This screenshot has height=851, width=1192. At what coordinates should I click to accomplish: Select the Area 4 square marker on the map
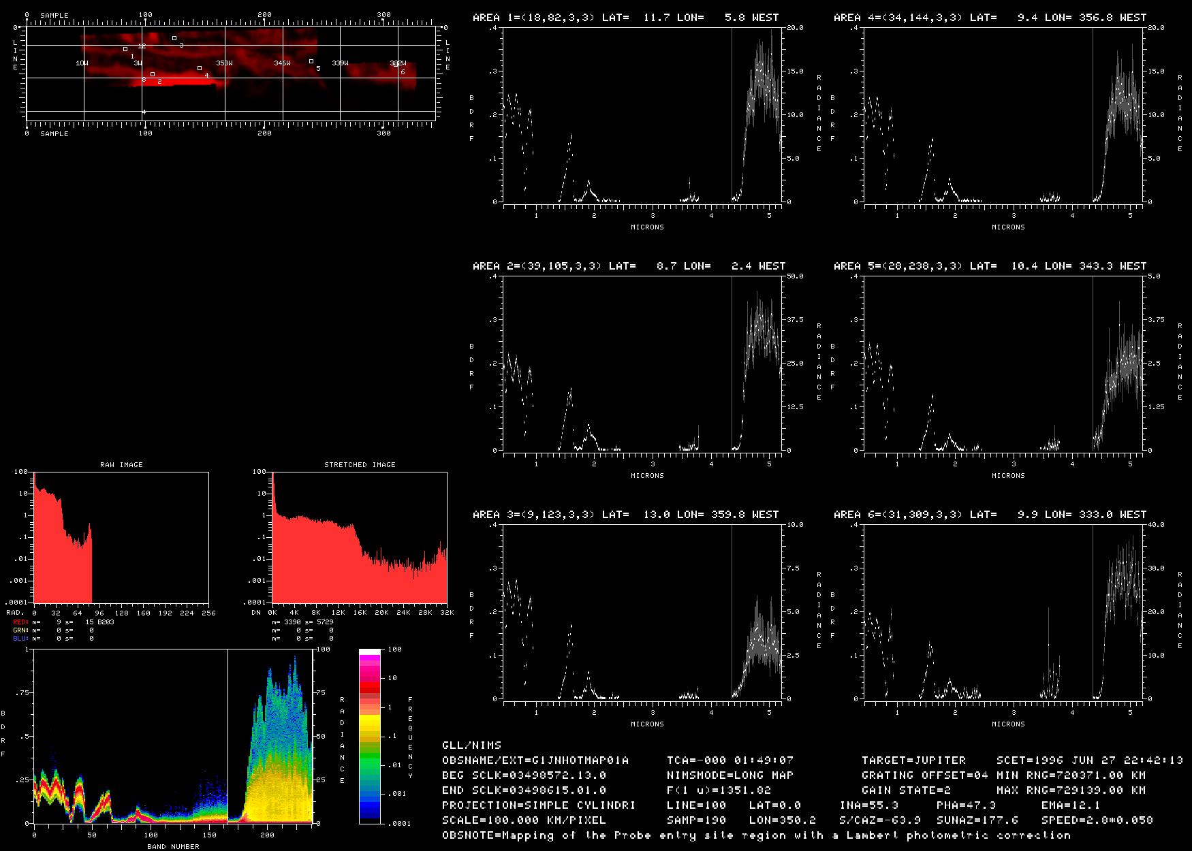coord(200,68)
